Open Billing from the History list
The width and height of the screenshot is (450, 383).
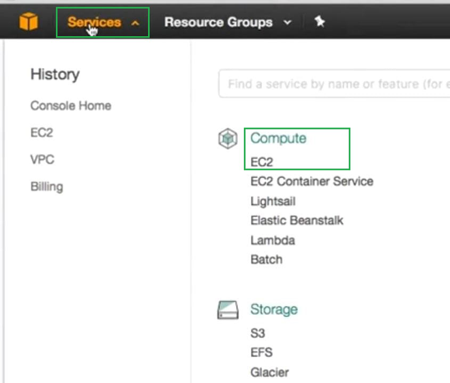point(46,187)
